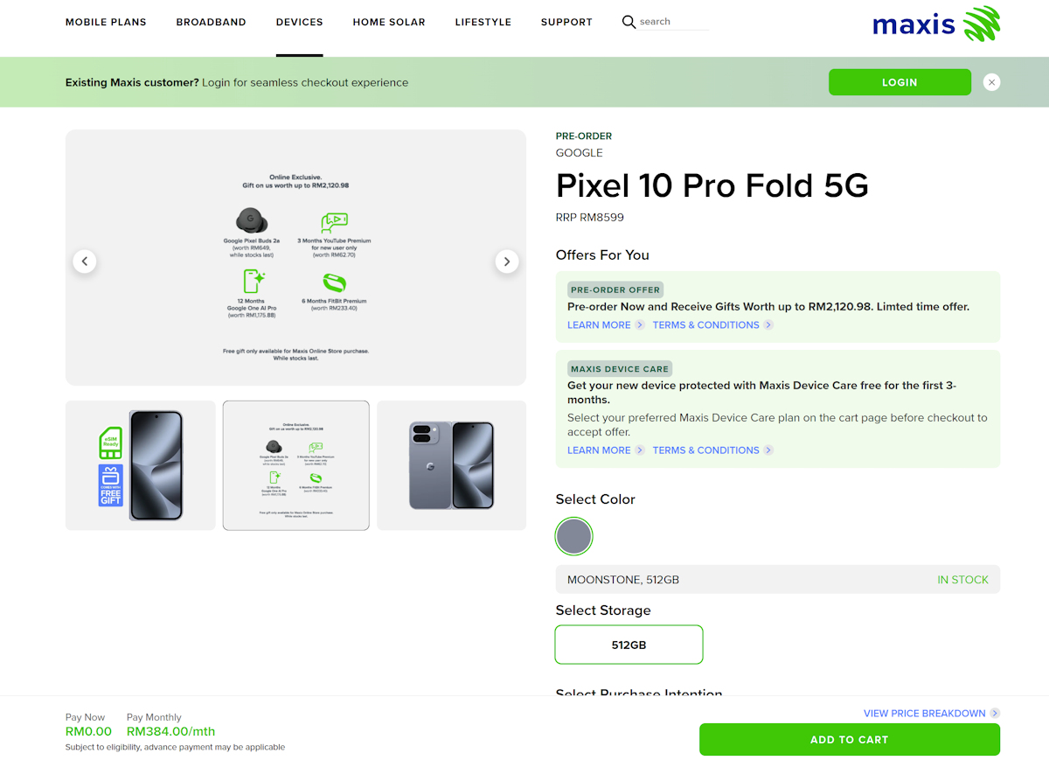Open pre-order offer Learn More link
This screenshot has height=760, width=1049.
tap(599, 325)
